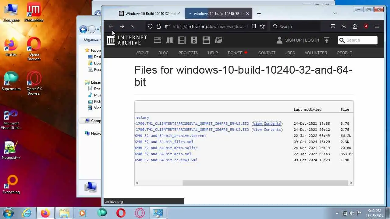The height and width of the screenshot is (219, 390).
Task: Open NoMachine desktop shortcut
Action: [34, 12]
